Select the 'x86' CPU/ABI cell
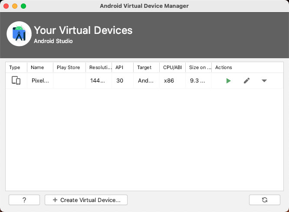Image resolution: width=289 pixels, height=212 pixels. point(172,81)
